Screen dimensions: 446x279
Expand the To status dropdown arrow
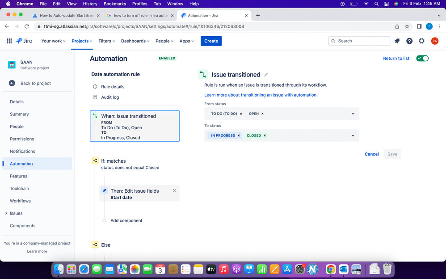coord(353,135)
